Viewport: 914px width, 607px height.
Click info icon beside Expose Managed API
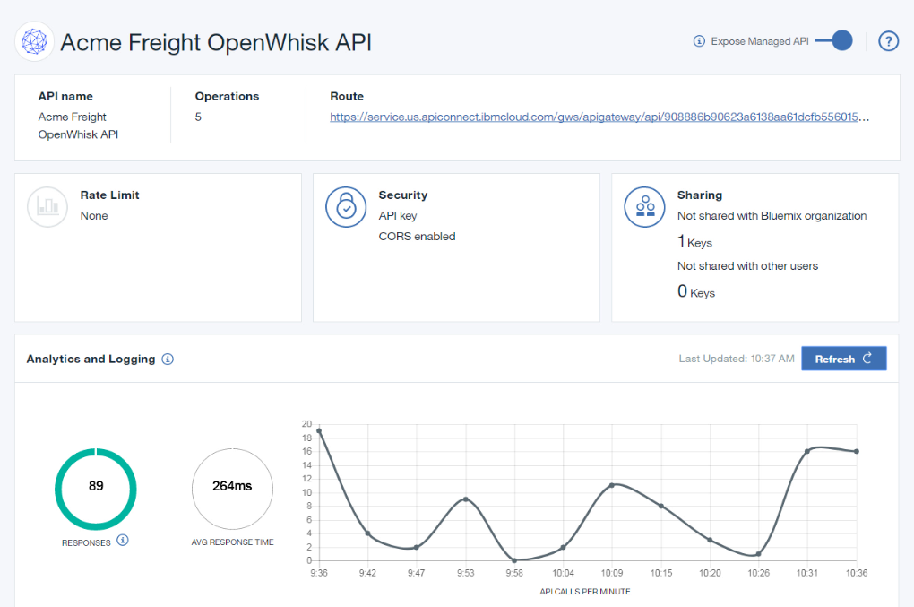[x=699, y=41]
